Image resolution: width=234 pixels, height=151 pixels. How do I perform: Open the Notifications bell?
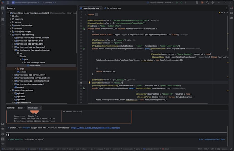tap(231, 8)
